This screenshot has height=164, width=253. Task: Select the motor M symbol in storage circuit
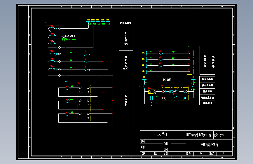pos(171,92)
